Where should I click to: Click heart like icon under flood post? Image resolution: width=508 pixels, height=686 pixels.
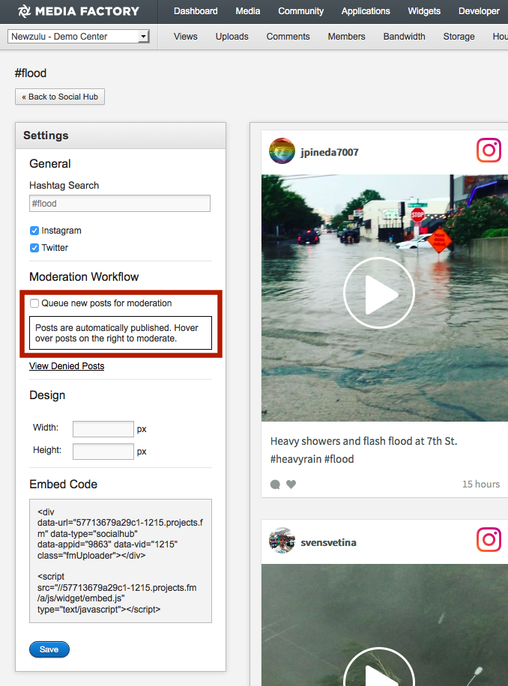(291, 485)
